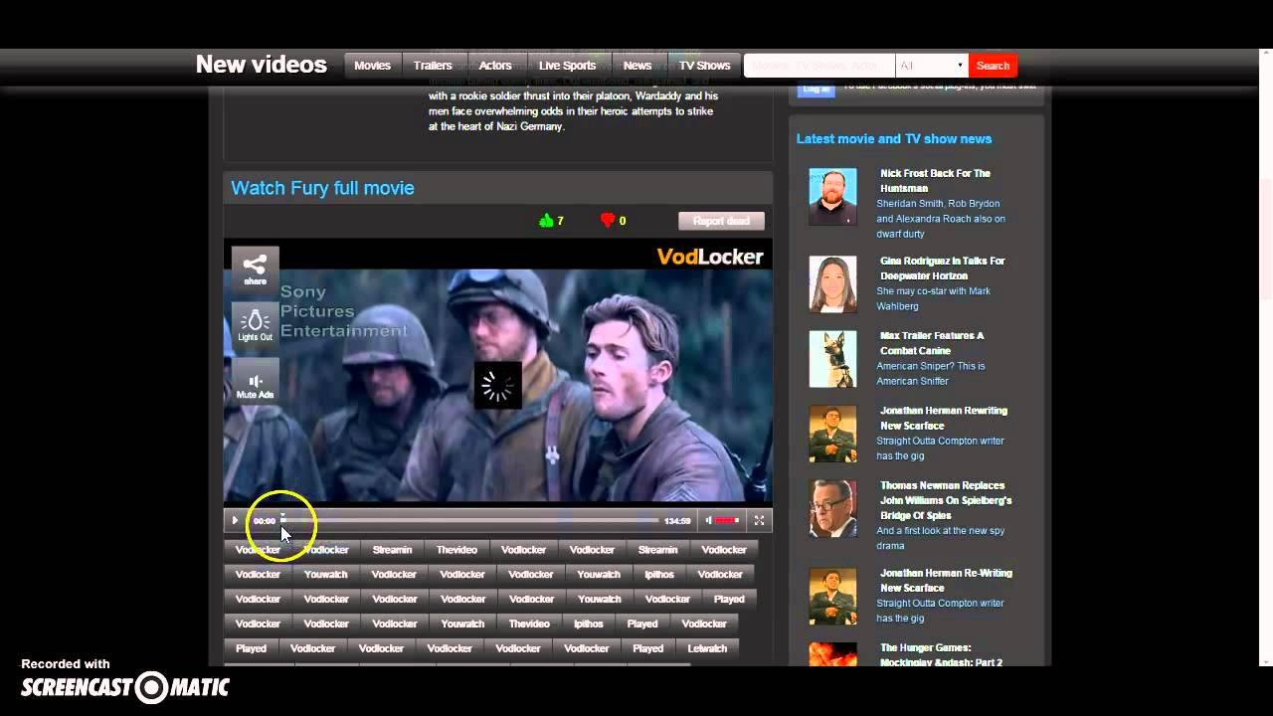Toggle the Lights Out bulb icon

point(255,324)
